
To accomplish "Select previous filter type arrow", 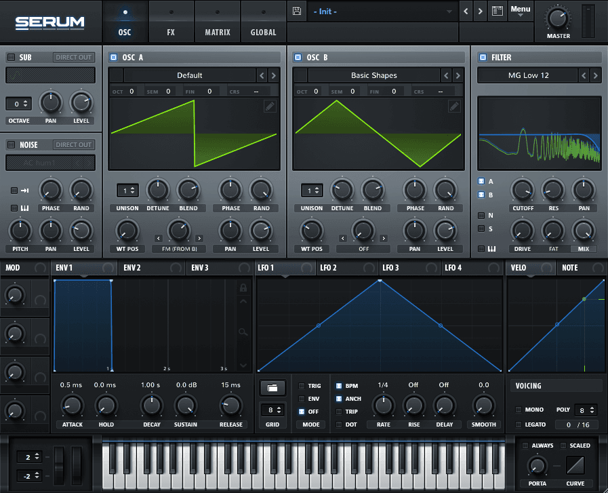I will [584, 75].
